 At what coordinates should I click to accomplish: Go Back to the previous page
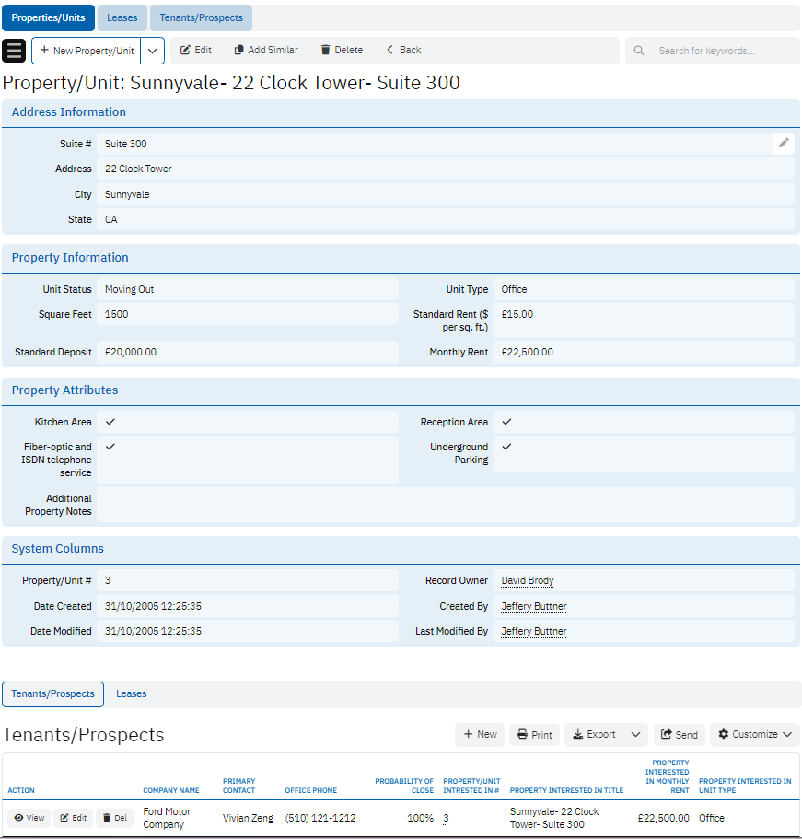coord(403,51)
